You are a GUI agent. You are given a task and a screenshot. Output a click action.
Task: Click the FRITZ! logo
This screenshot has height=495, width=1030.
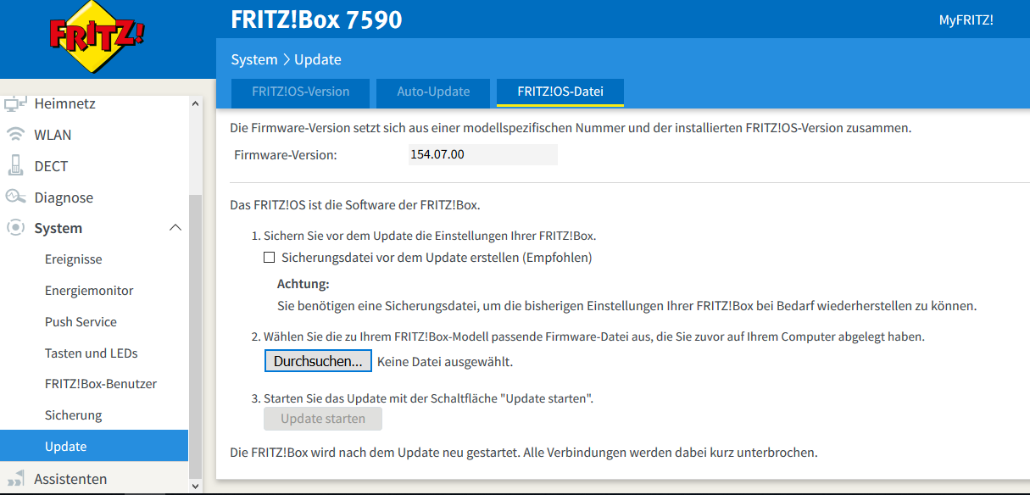[x=95, y=38]
